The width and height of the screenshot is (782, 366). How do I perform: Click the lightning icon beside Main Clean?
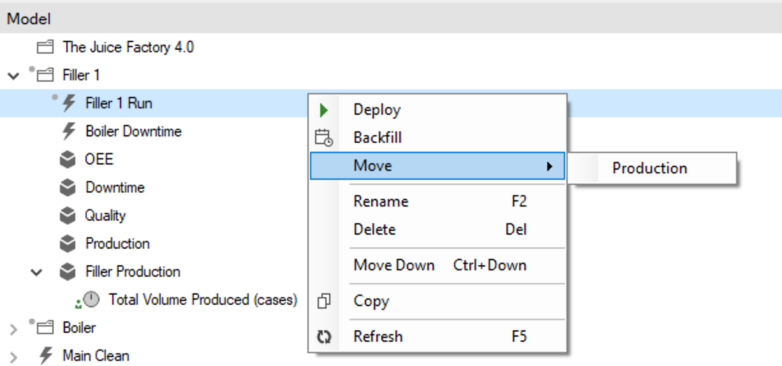[x=45, y=356]
